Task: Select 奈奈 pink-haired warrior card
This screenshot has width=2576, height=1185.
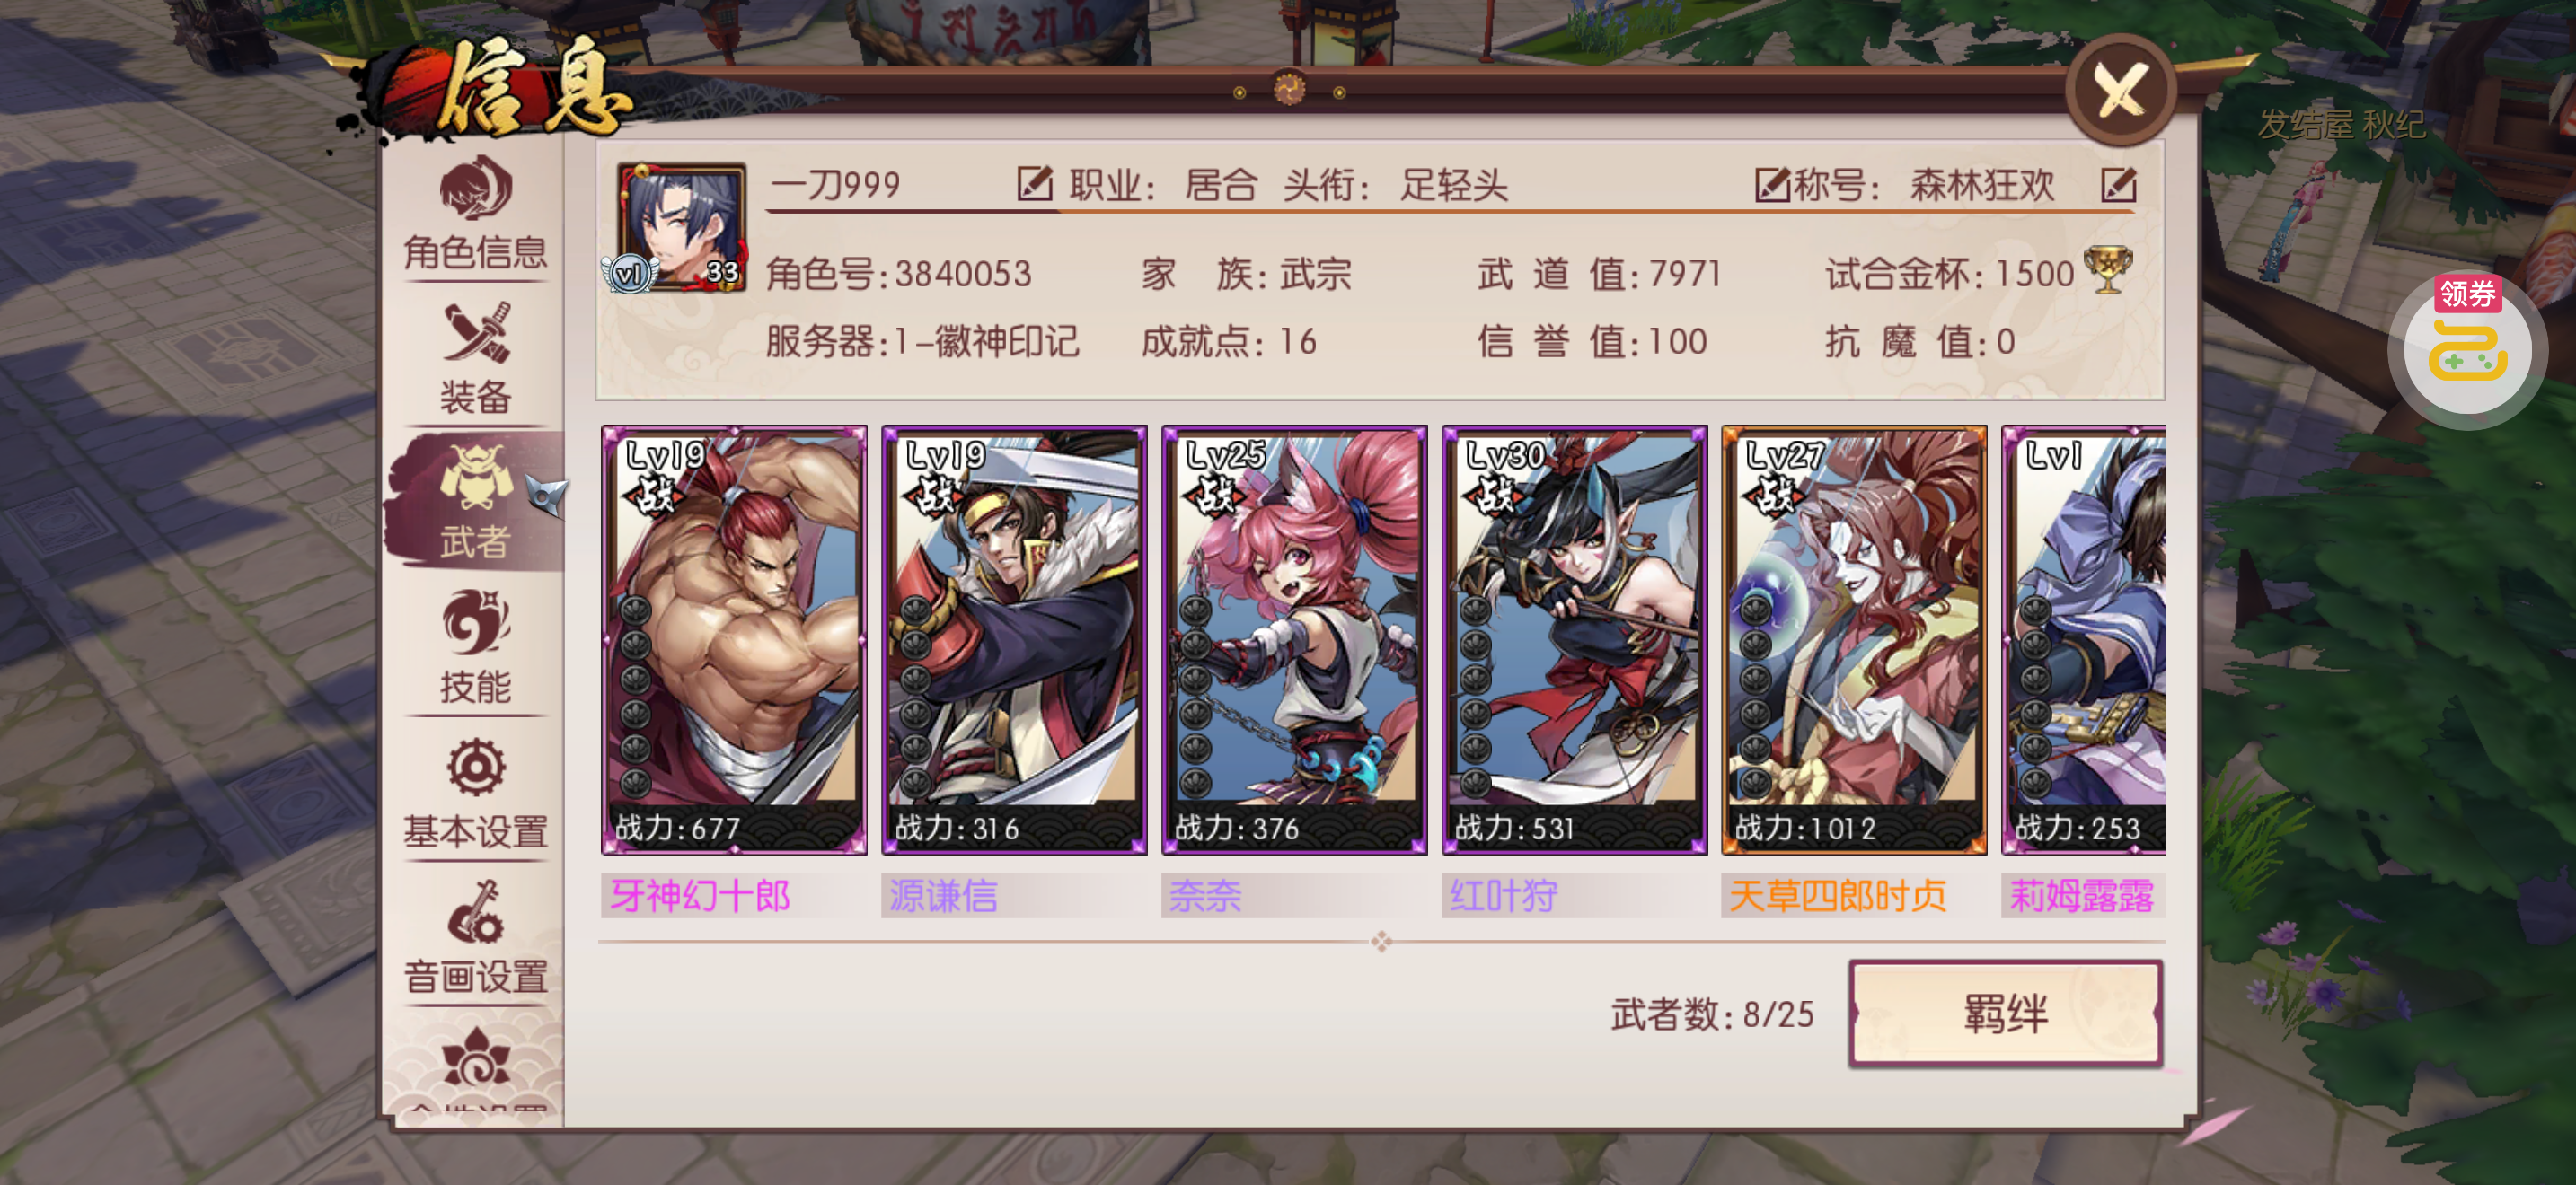Action: (1293, 640)
